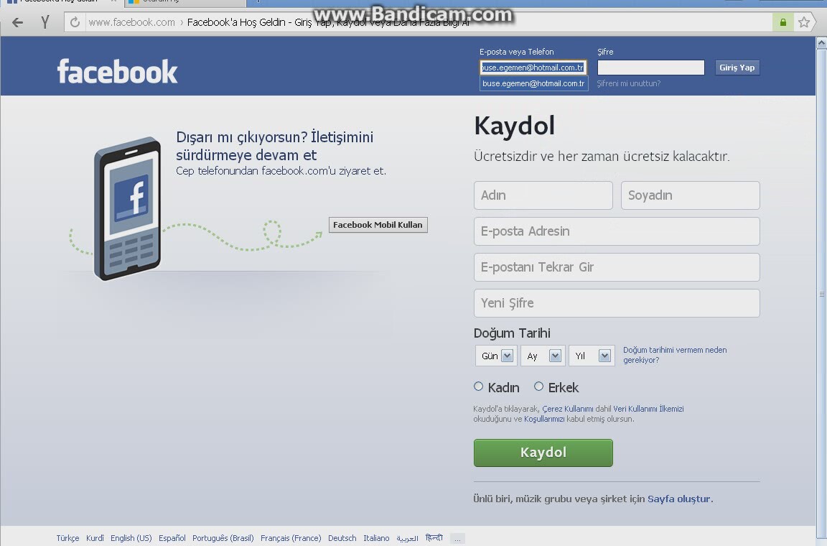The image size is (827, 546).
Task: Click the Facebook Mobil Kullan button
Action: click(x=378, y=225)
